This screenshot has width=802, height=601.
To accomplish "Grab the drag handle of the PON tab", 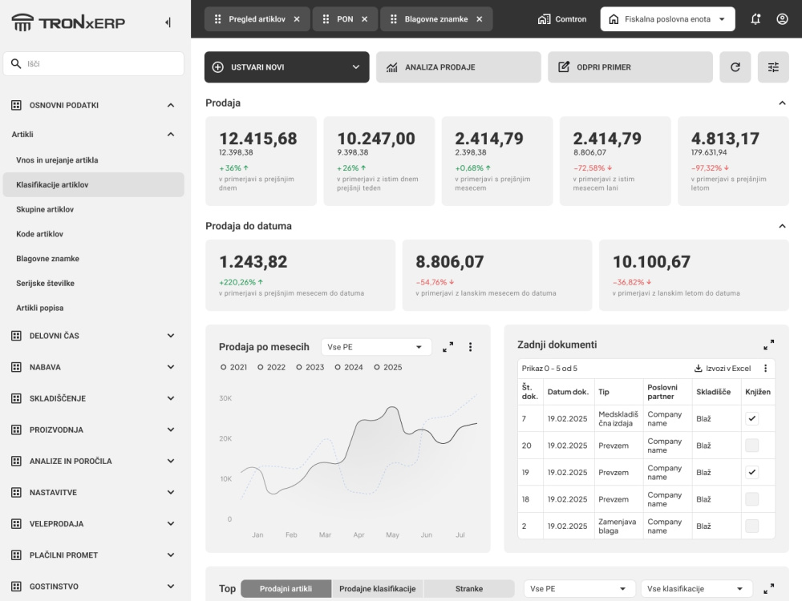I will [326, 19].
